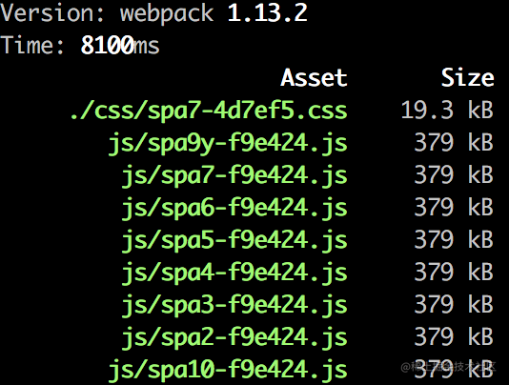509x385 pixels.
Task: Click the Time: label text
Action: 32,45
